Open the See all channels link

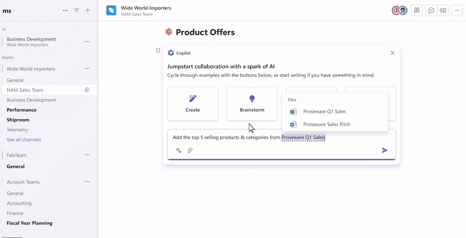tap(24, 139)
